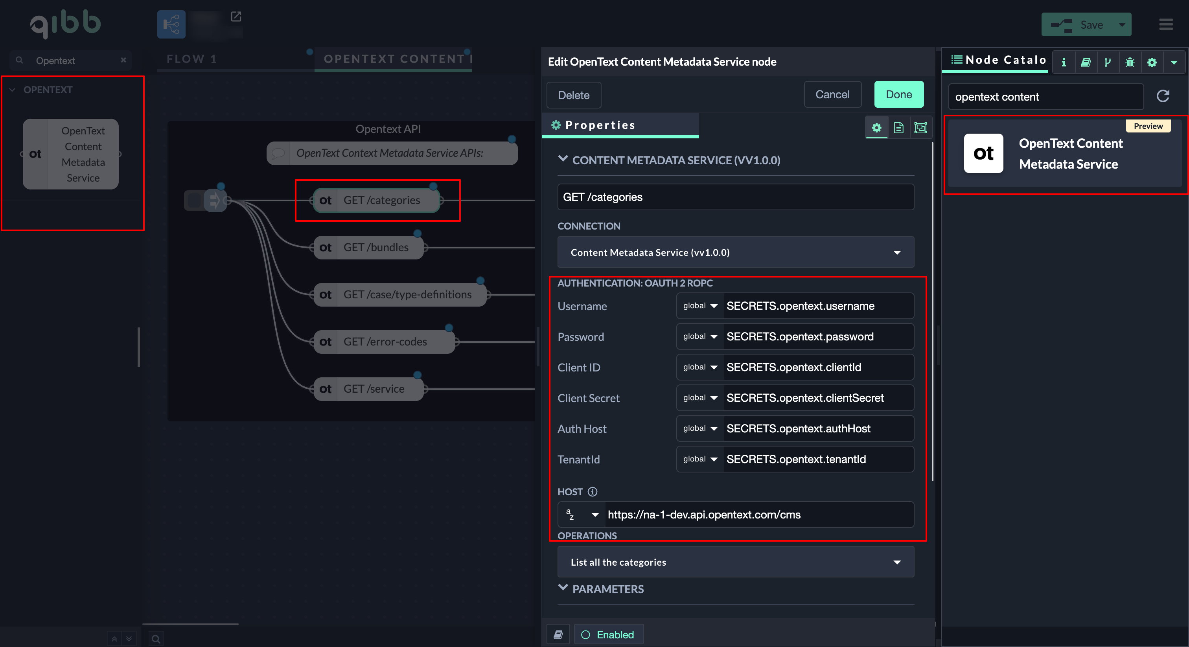Open the node appearance icon tab

[x=920, y=128]
